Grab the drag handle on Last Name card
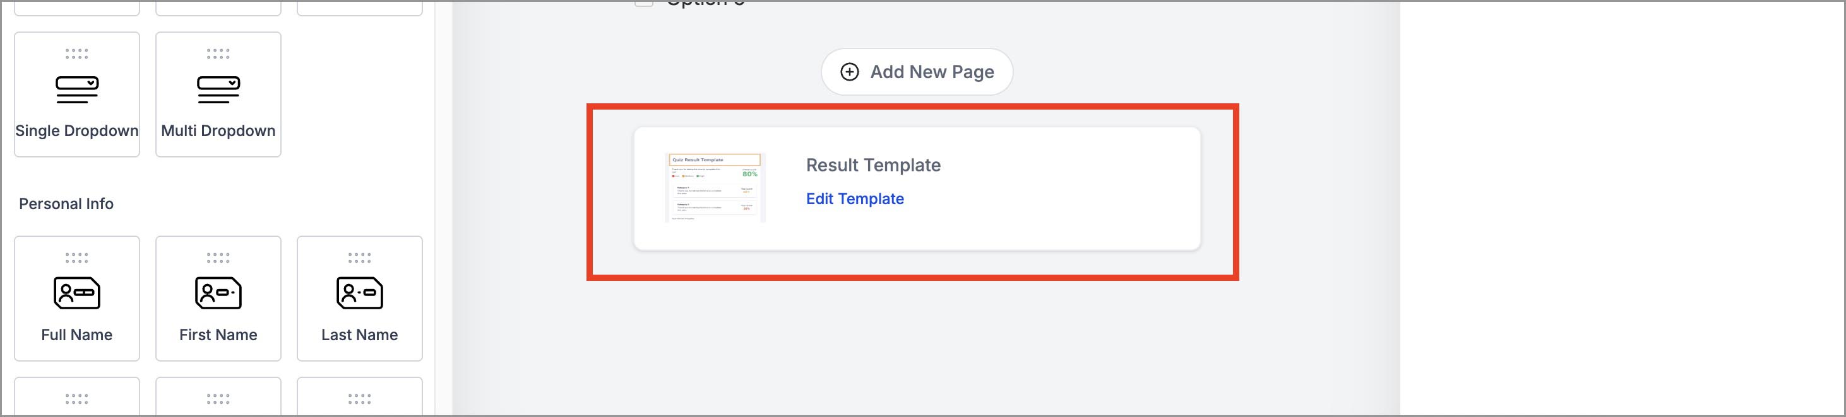1846x417 pixels. click(x=360, y=258)
